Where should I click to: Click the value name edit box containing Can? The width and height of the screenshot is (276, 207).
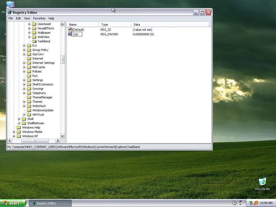click(77, 34)
